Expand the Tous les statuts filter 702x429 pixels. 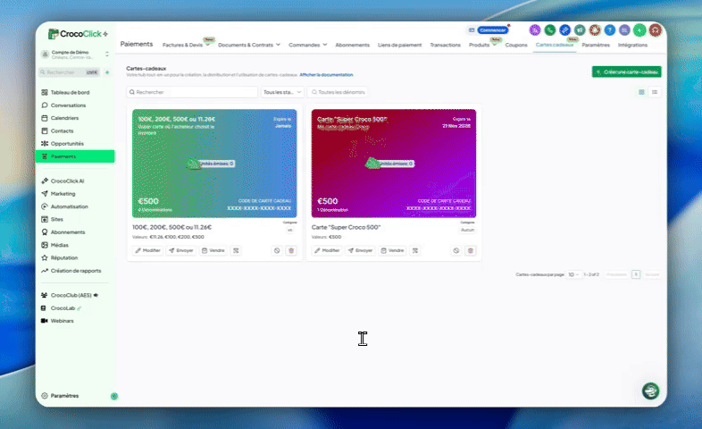coord(283,92)
